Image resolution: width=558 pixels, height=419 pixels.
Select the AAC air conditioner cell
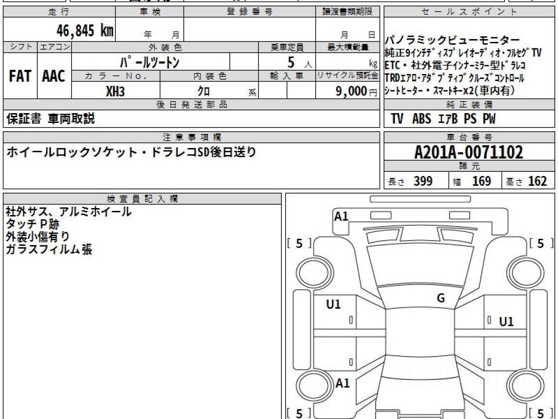pyautogui.click(x=54, y=76)
